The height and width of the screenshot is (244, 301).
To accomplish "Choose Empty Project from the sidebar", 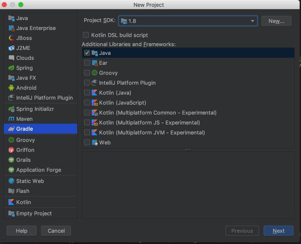I will 34,213.
